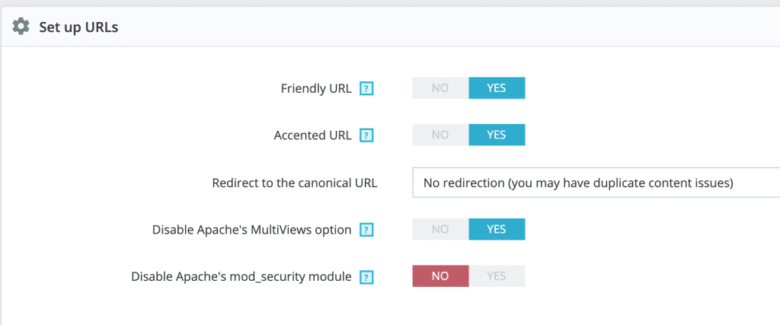Set Friendly URL to YES
This screenshot has height=325, width=780.
(496, 88)
